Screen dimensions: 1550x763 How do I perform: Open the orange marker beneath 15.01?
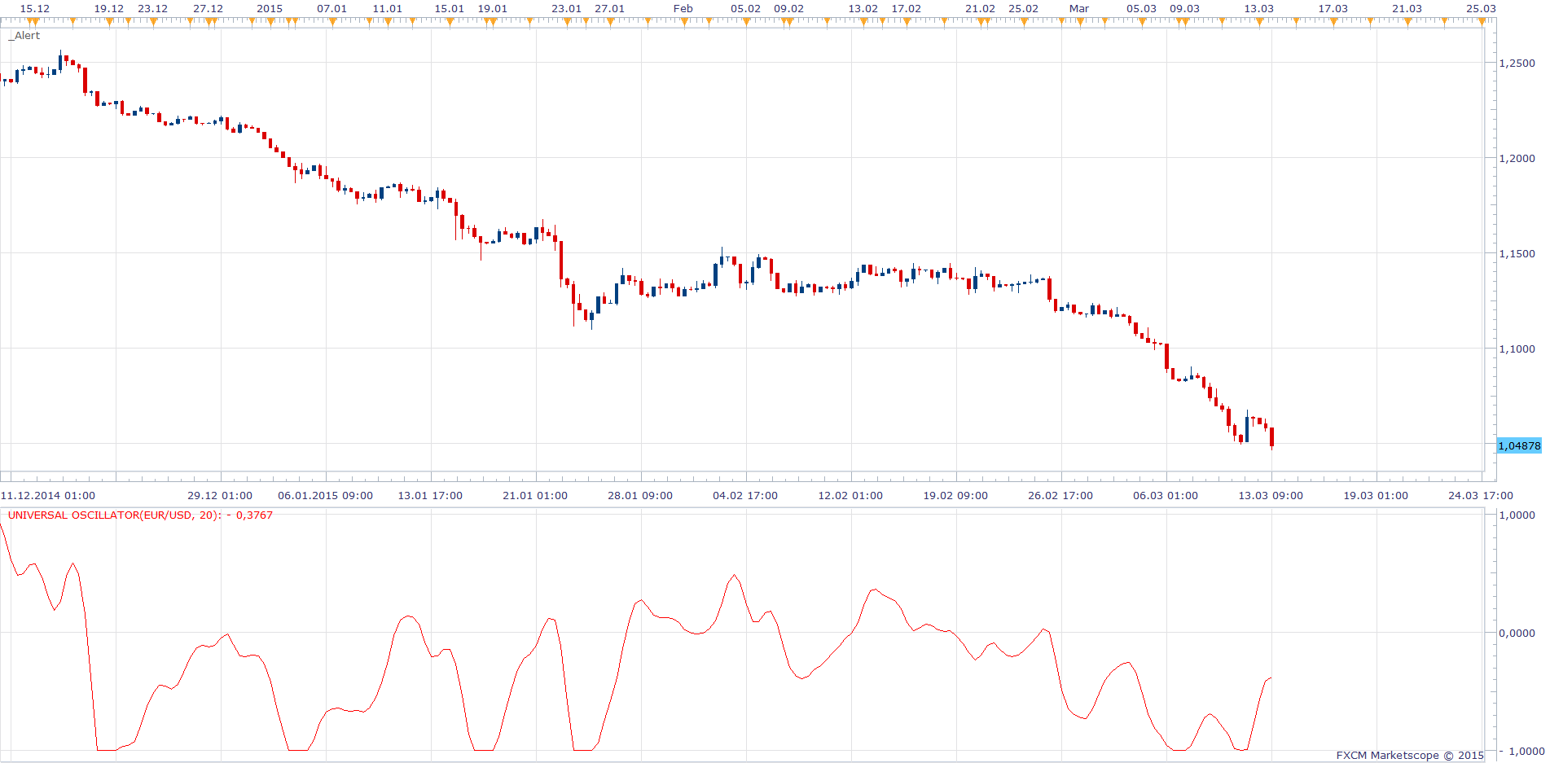450,21
